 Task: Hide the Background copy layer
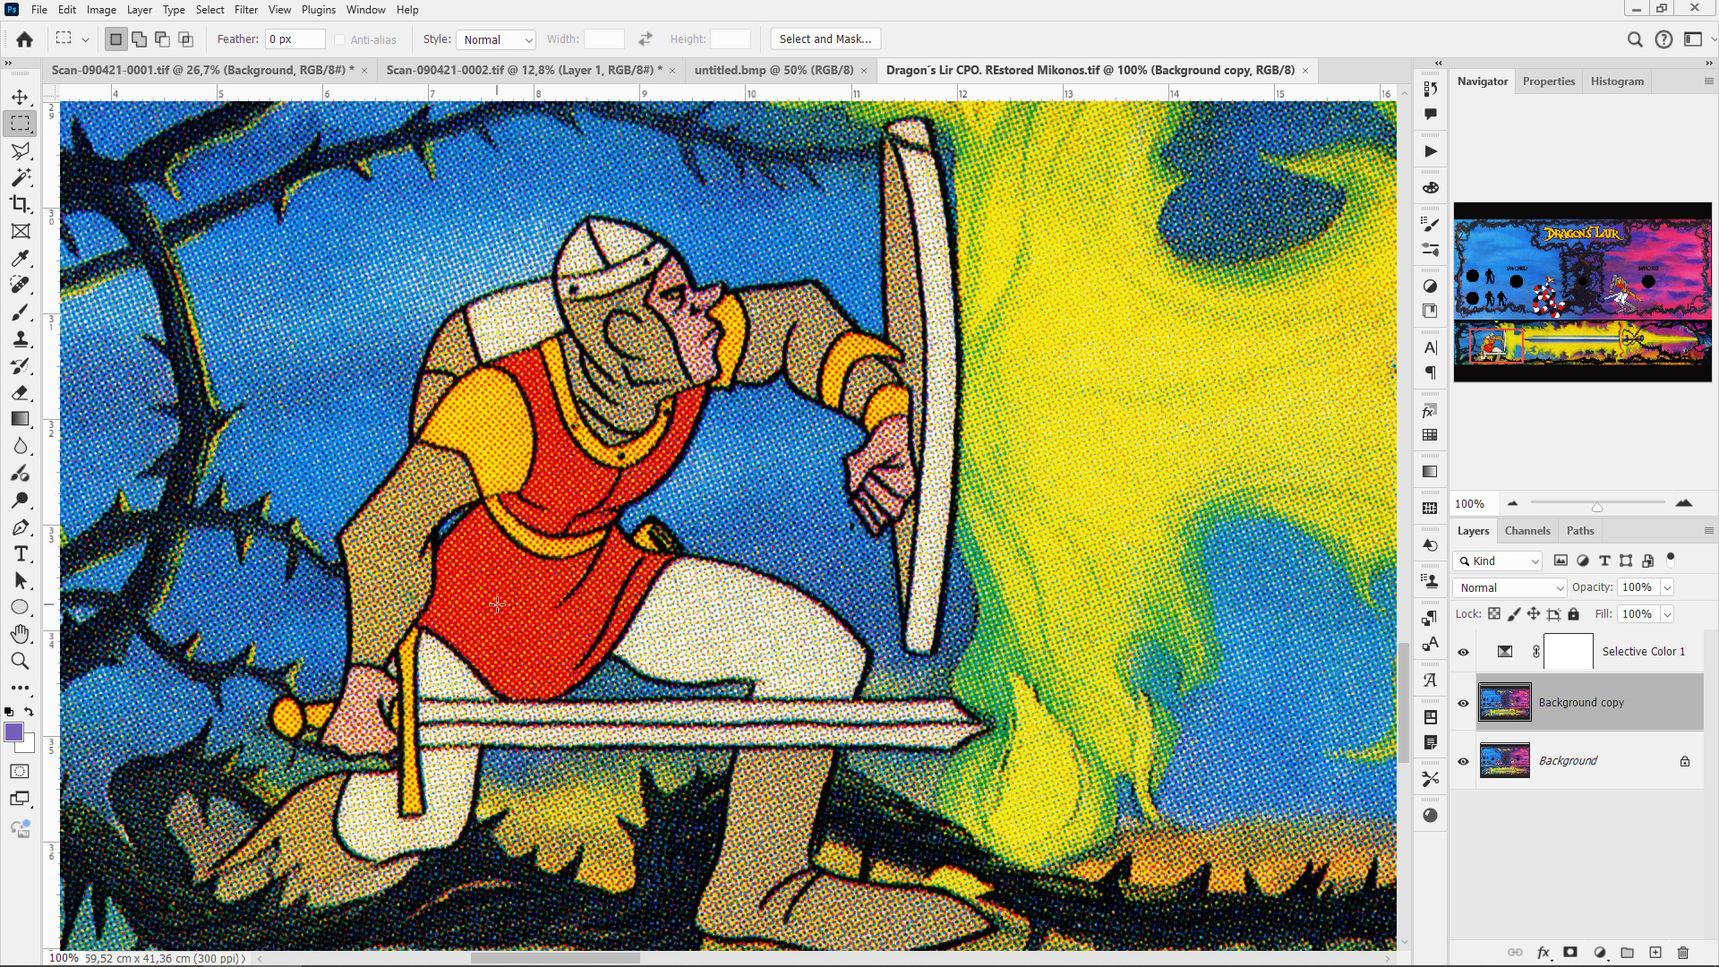1464,703
